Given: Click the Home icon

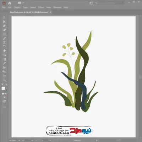Looking at the screenshot, I should coord(10,3).
